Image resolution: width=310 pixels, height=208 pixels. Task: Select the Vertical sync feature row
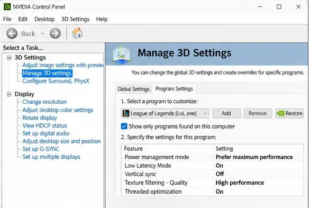[x=212, y=174]
